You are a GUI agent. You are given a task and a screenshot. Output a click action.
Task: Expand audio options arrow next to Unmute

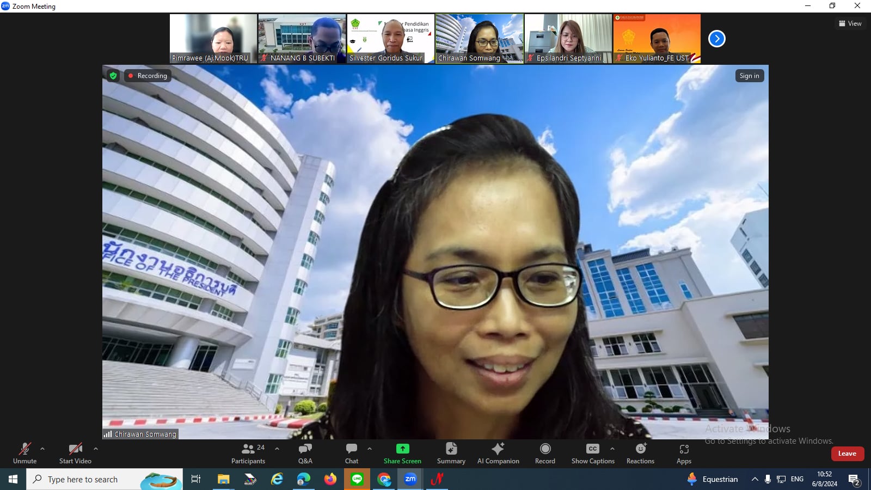tap(42, 449)
